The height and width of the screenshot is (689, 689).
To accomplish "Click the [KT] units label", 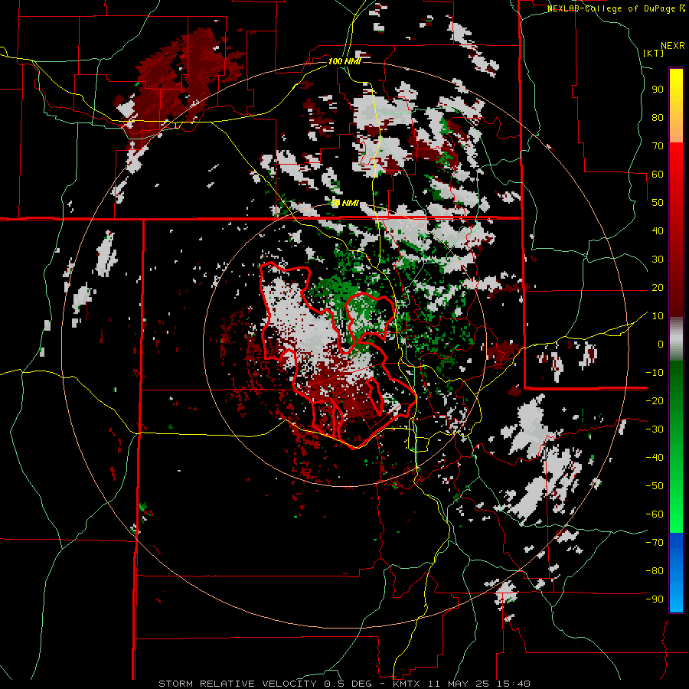I will [x=653, y=53].
